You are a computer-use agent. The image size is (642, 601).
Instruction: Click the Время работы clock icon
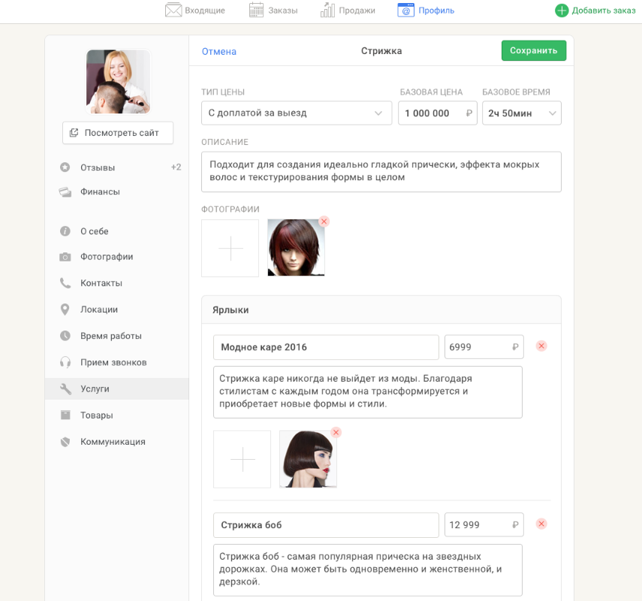coord(65,336)
